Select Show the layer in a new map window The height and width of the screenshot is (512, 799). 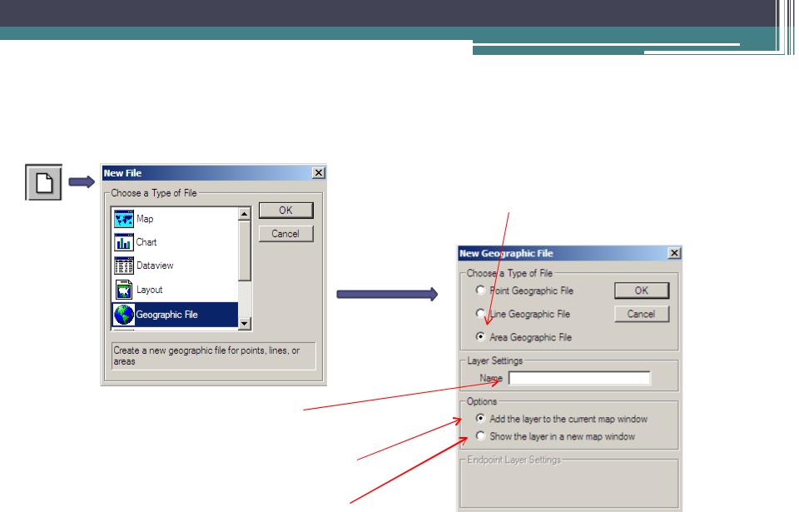(x=480, y=436)
